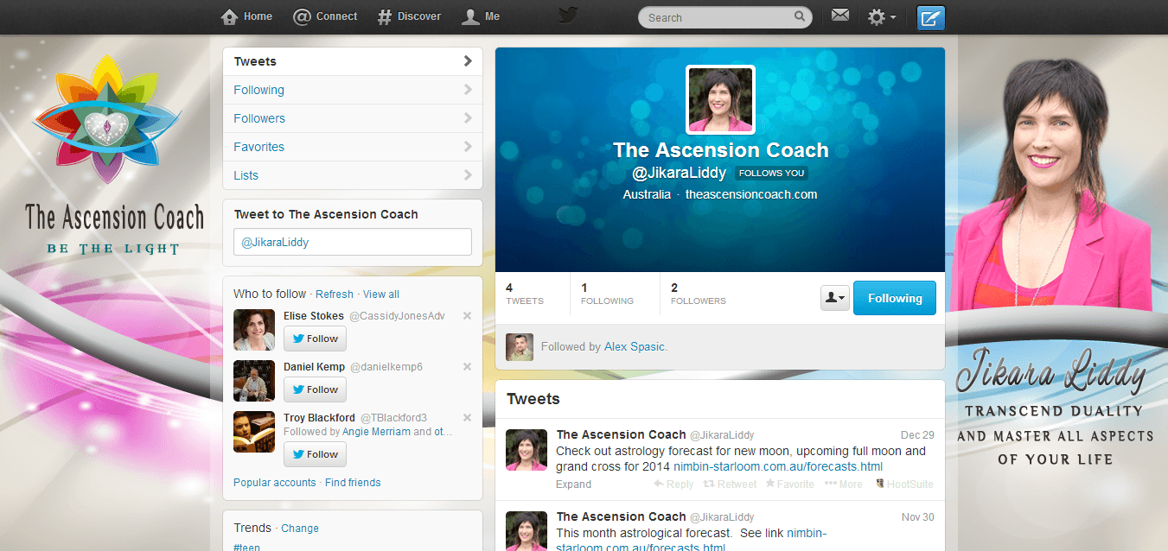Click the search magnifier icon
Image resolution: width=1168 pixels, height=551 pixels.
point(800,16)
